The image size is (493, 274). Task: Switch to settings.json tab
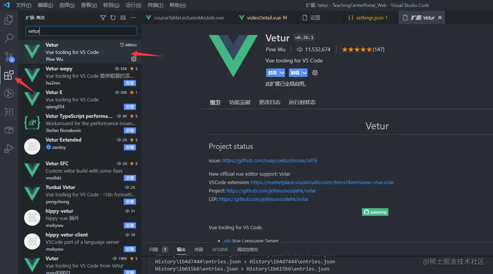tap(372, 18)
